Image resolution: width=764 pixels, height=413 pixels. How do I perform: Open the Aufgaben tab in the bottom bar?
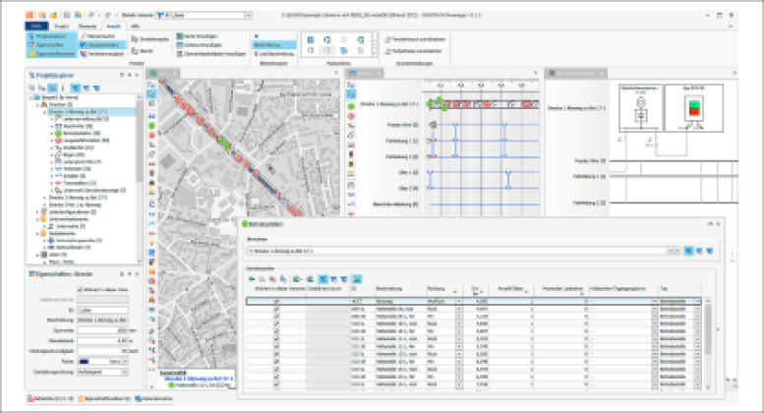tap(50, 398)
